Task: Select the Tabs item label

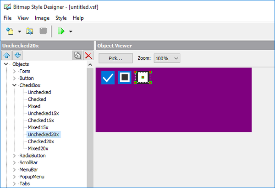Action: (25, 183)
